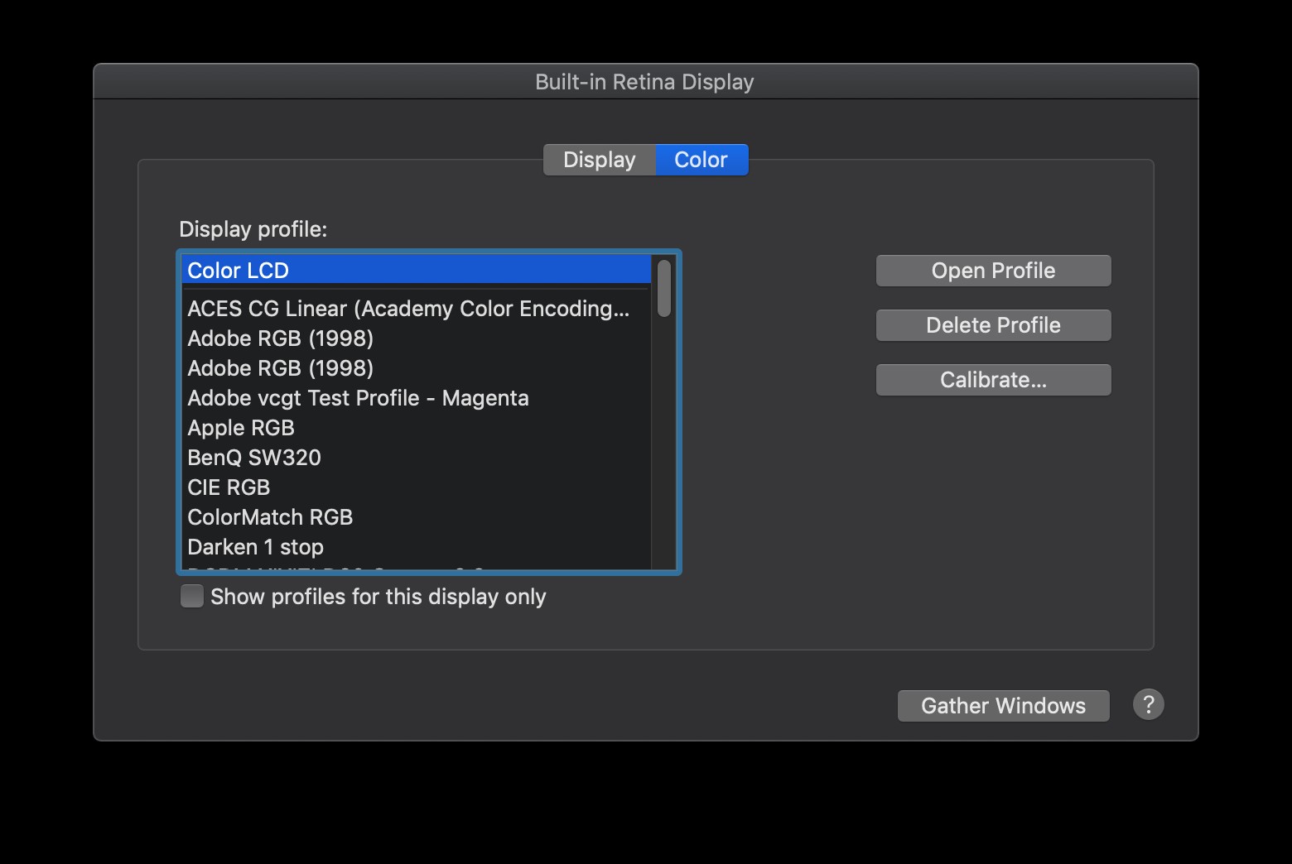Select the Adobe RGB (1998) profile
Screen dimensions: 1292x864
280,338
